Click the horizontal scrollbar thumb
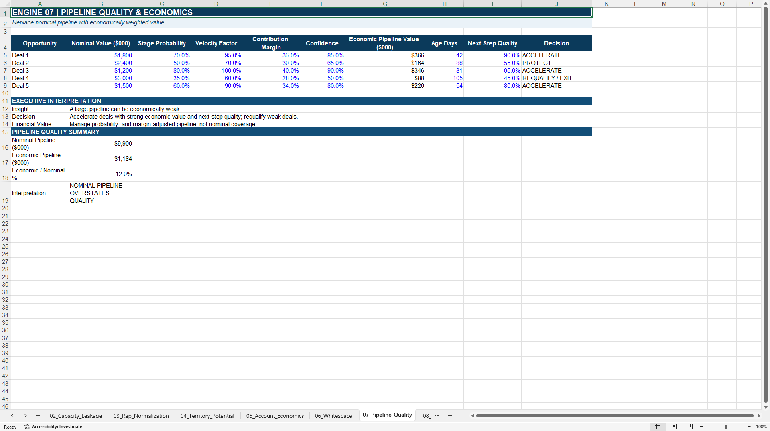The image size is (770, 431). click(615, 416)
